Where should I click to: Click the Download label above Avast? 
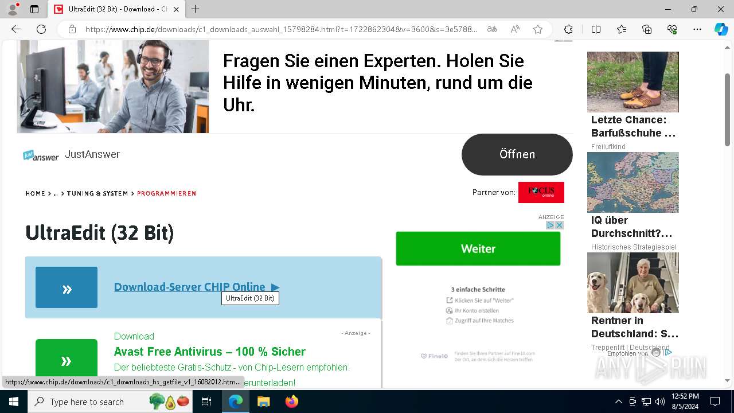click(134, 336)
